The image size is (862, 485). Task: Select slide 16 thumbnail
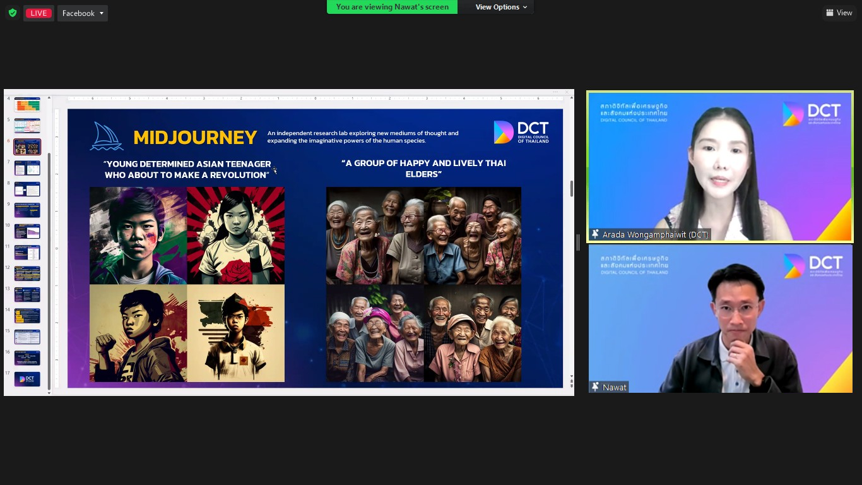point(27,358)
